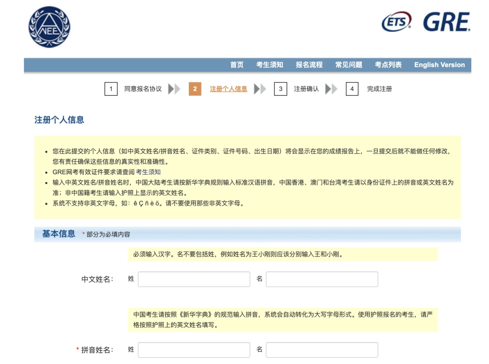Go to 报名流程 in navigation bar

click(309, 65)
